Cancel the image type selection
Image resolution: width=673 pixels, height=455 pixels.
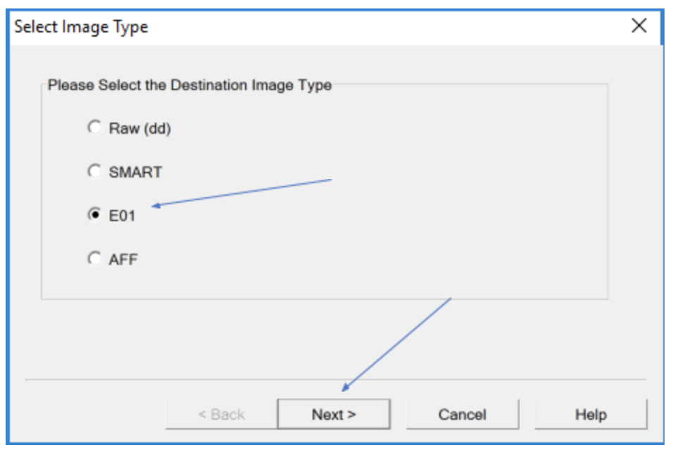tap(462, 414)
